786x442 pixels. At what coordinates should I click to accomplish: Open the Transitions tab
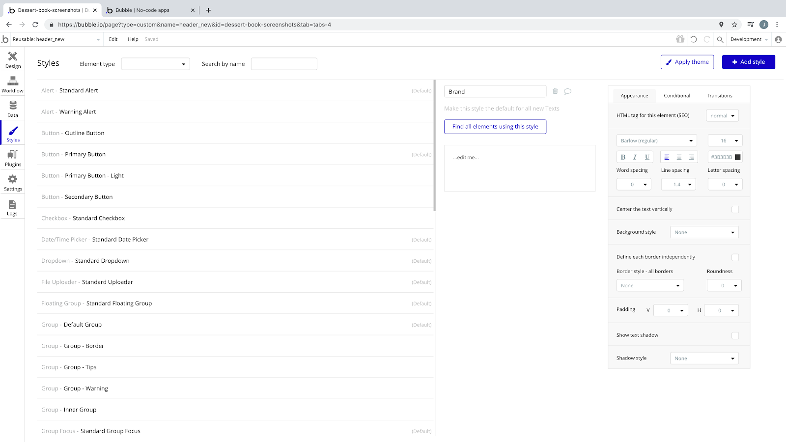pyautogui.click(x=719, y=95)
